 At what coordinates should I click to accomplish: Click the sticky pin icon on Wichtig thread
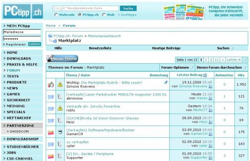click(x=166, y=82)
